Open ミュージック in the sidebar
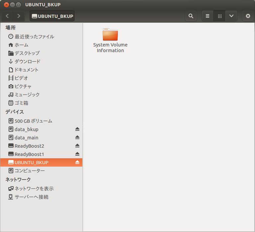 41,95
